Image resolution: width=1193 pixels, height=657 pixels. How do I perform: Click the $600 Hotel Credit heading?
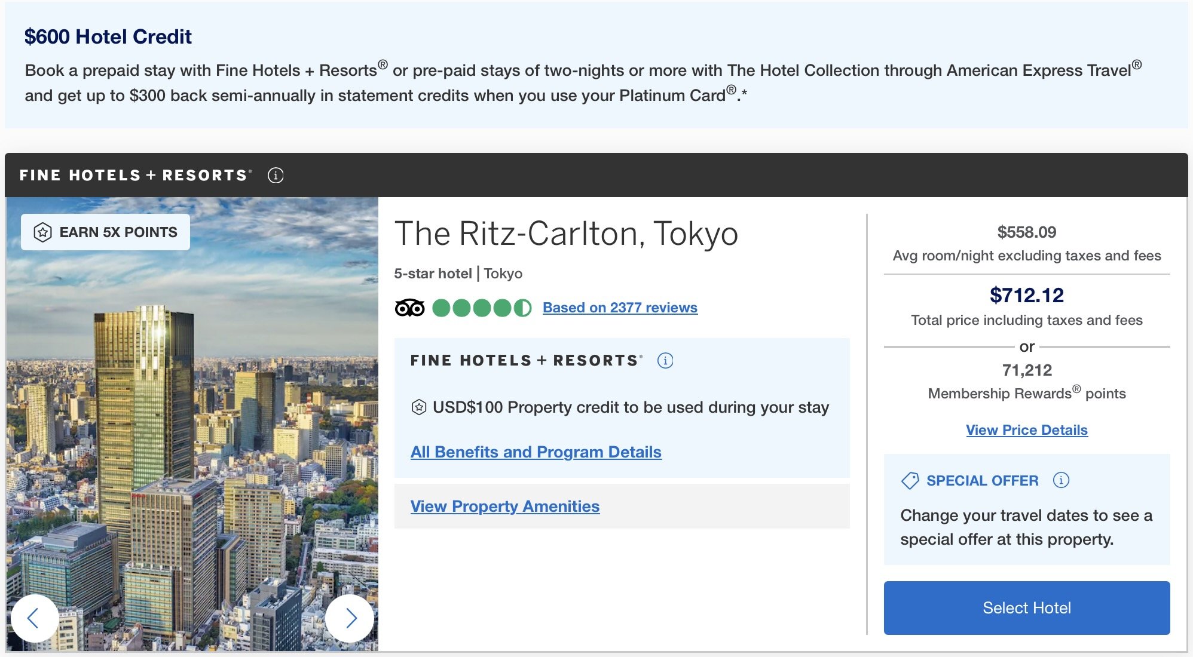coord(108,36)
